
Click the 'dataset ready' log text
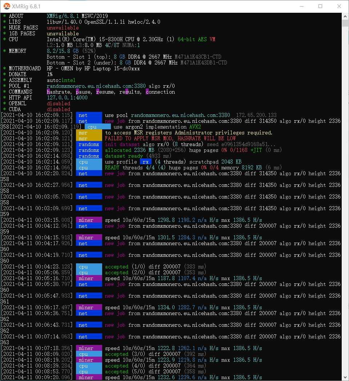click(124, 156)
